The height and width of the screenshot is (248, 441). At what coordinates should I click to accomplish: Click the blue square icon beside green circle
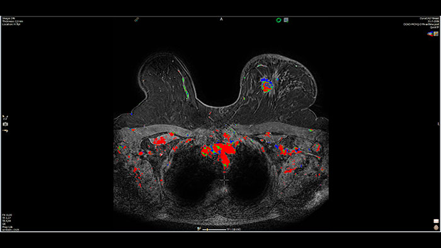click(x=286, y=20)
